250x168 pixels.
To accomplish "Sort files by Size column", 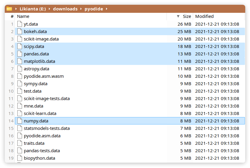I will coord(187,16).
